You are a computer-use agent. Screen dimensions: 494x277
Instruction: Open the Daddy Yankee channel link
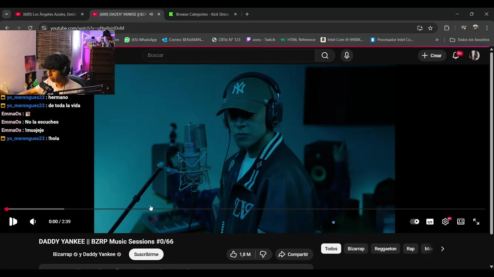(99, 254)
